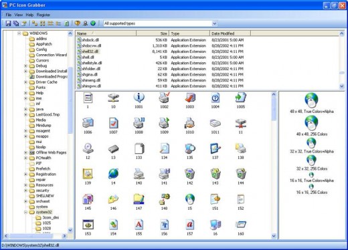Expand the PCHealth folder node
This screenshot has width=348, height=250.
point(25,158)
